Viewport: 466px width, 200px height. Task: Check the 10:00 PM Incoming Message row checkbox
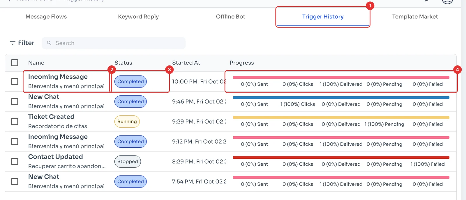(15, 81)
